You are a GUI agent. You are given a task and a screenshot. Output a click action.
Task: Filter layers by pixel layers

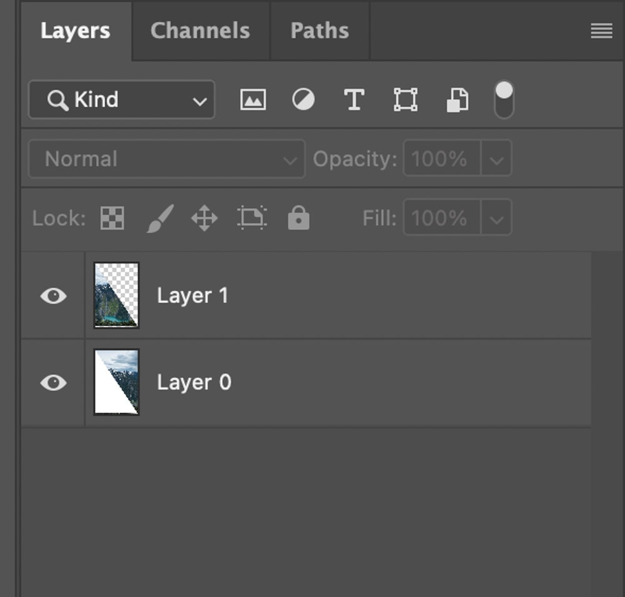coord(252,99)
